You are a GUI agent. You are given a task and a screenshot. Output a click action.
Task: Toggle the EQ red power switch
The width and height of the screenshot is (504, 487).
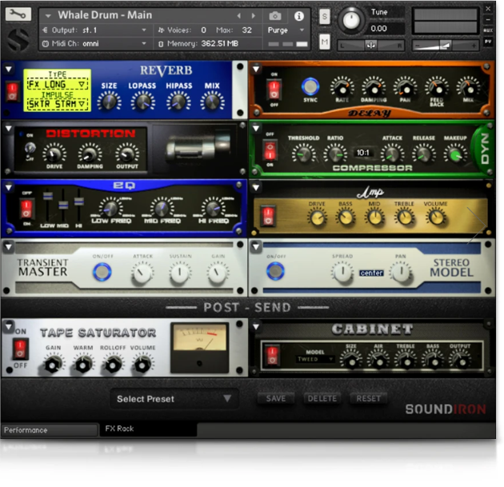(26, 209)
